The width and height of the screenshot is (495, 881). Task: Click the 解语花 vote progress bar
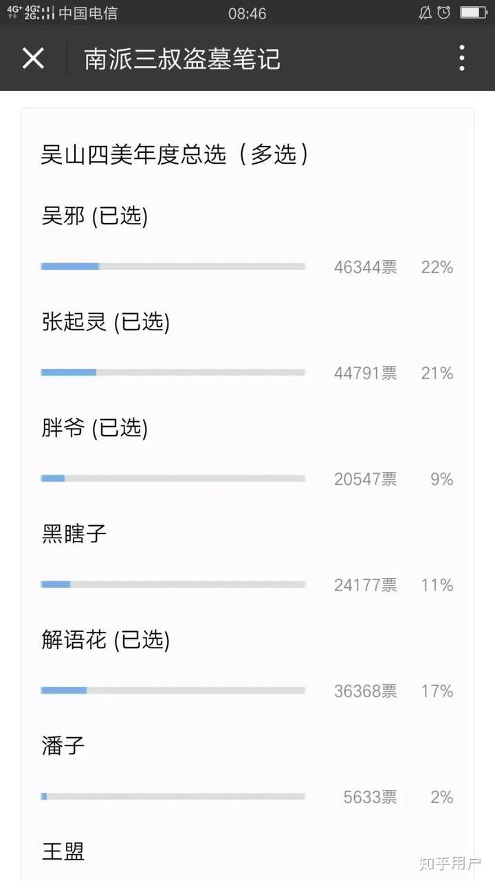click(x=173, y=690)
